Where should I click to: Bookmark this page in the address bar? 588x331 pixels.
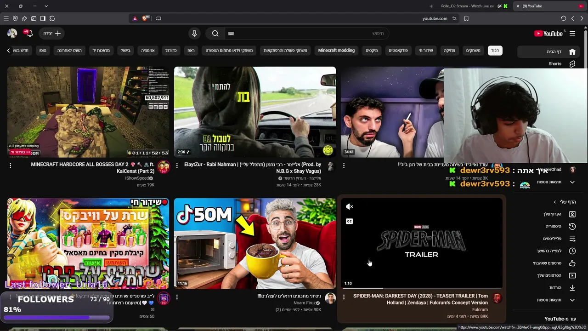click(x=466, y=18)
